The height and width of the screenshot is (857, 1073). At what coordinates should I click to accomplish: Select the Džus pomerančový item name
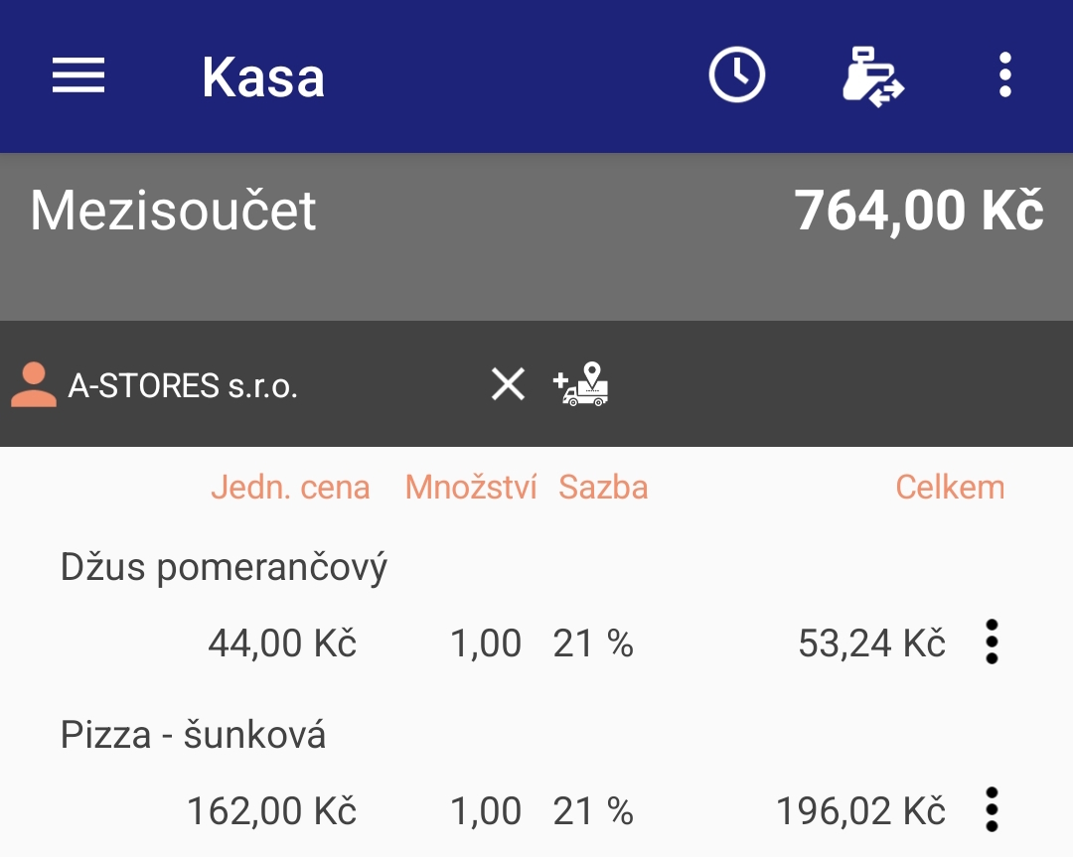(224, 568)
